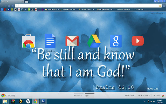Open the Chrome Theme Cre... bookmark

tap(87, 10)
